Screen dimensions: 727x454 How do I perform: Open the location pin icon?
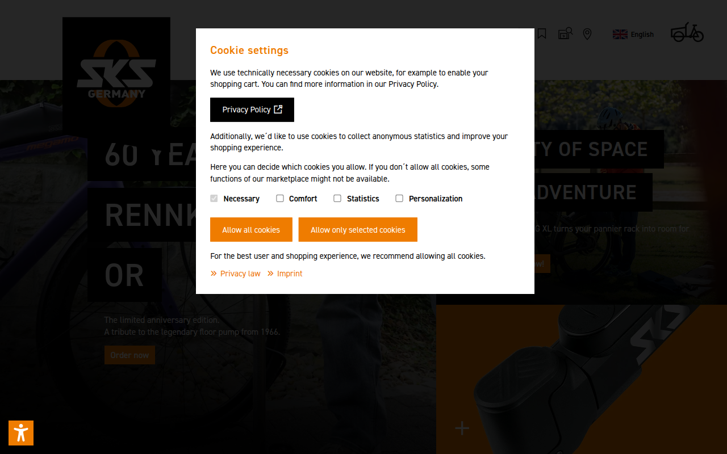[x=587, y=35]
